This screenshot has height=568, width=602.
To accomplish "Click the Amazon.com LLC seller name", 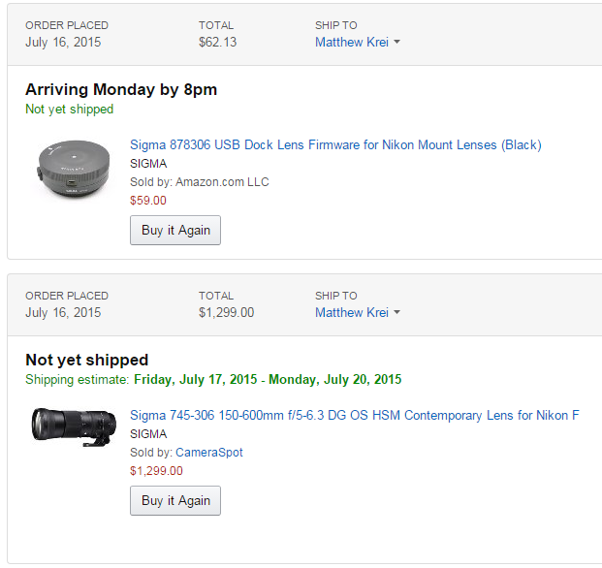I will (x=222, y=182).
